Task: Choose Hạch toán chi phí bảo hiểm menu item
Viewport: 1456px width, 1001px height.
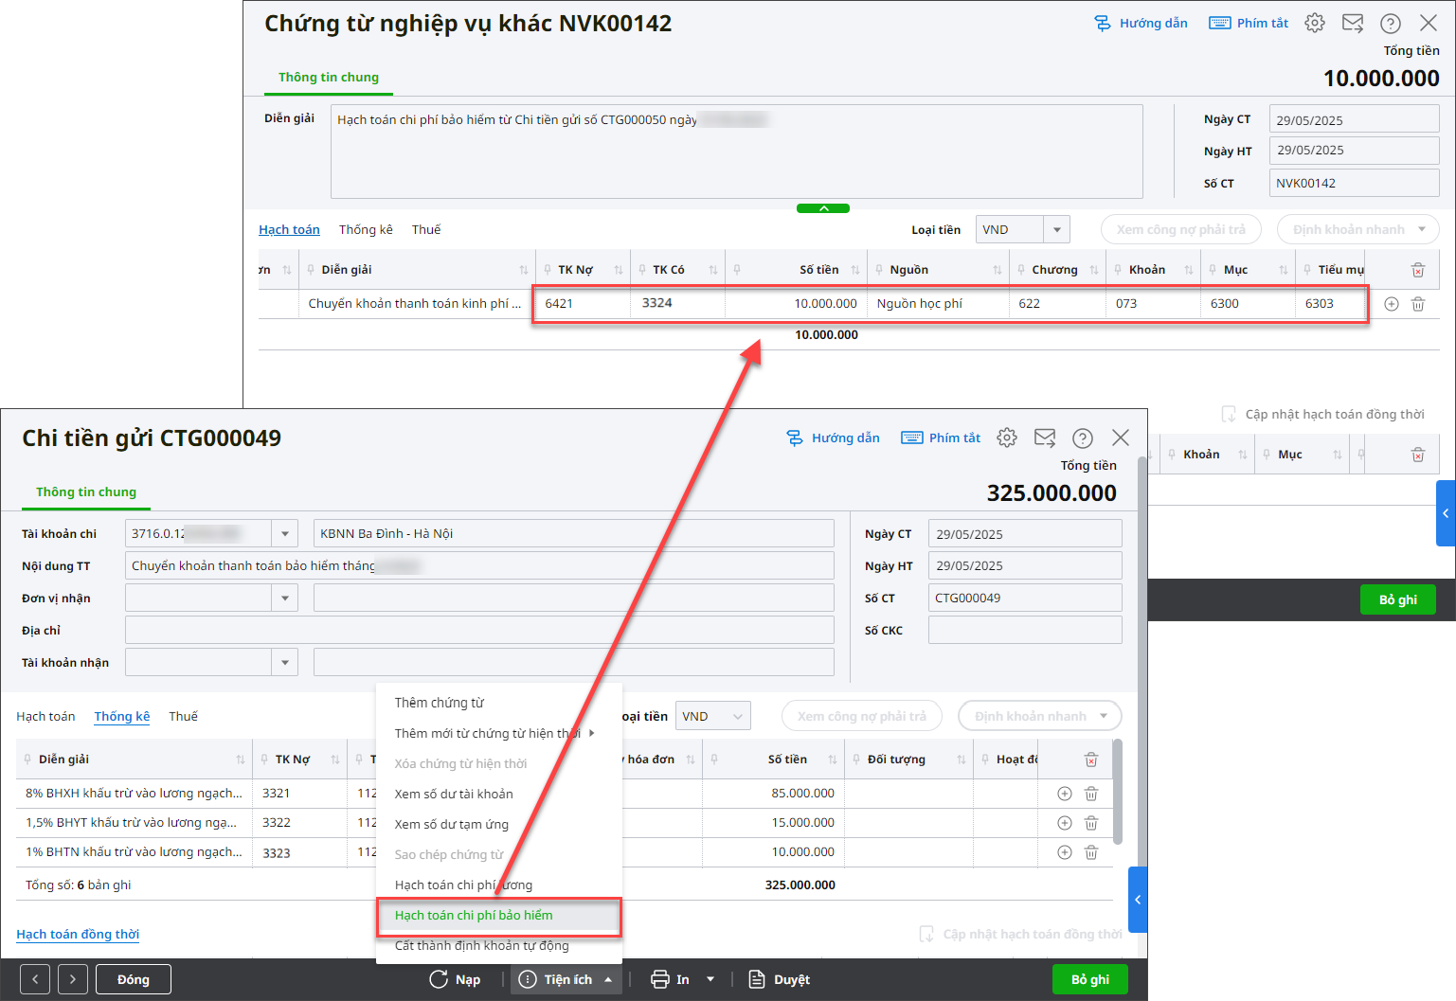Action: 499,915
